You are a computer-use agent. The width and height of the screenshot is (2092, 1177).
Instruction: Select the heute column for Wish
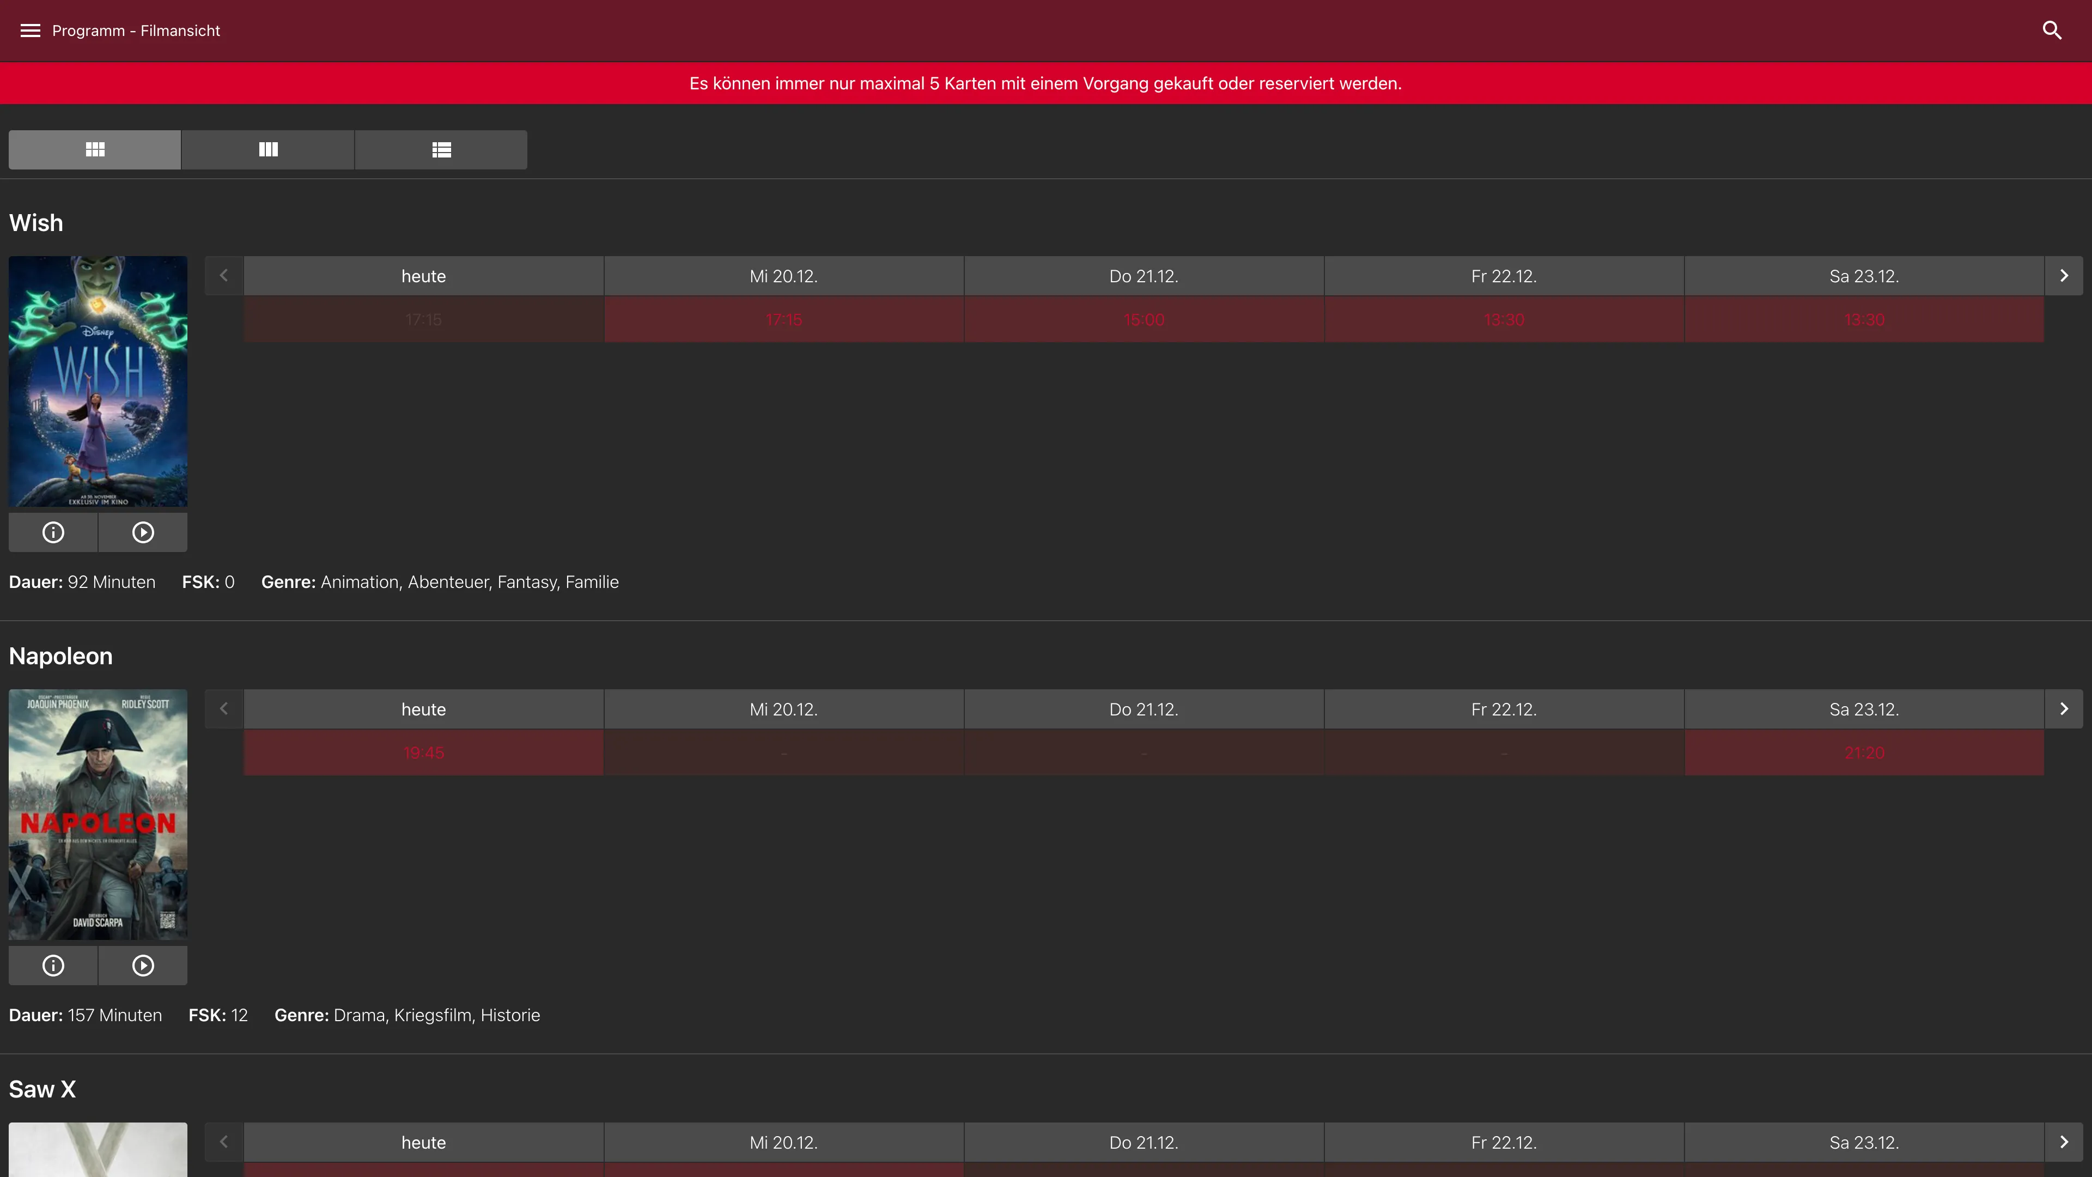pyautogui.click(x=424, y=276)
